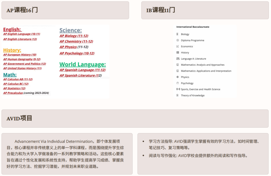Viewport: 271px width, 176px height.
Task: Open AP United States History (11) link
Action: tap(22, 68)
